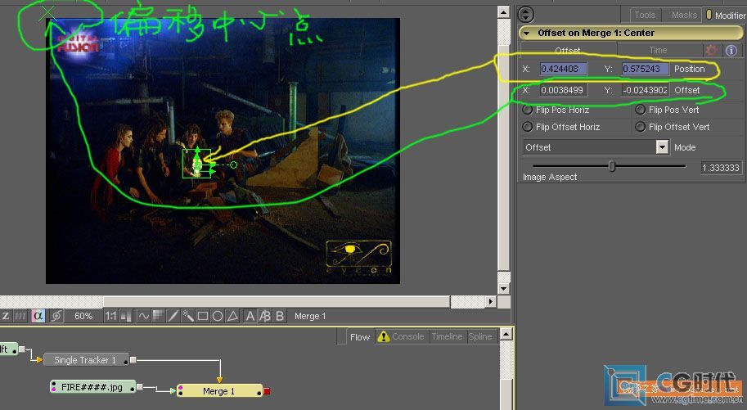Click the Z channel view icon
Screen dimensions: 747x410
(6, 316)
